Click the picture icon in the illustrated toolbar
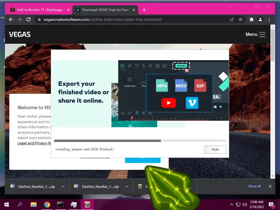280x210 pixels. (157, 66)
